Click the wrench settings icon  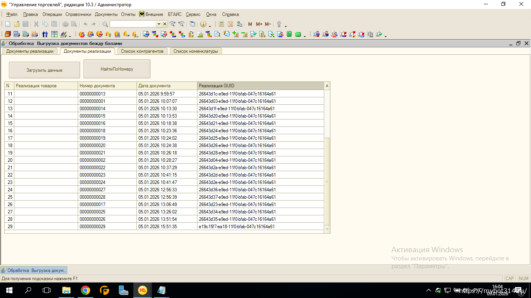point(279,24)
